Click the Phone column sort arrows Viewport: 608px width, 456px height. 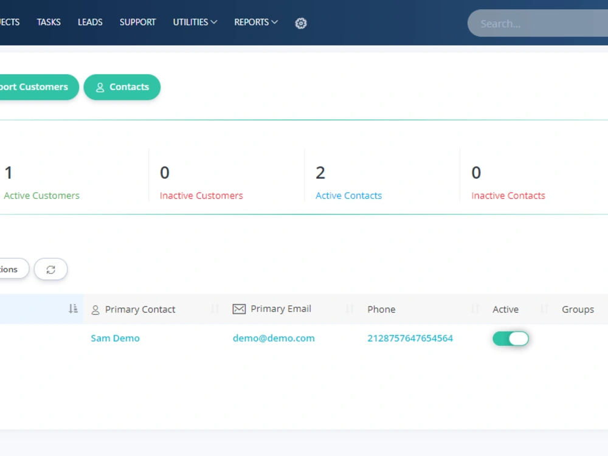475,309
